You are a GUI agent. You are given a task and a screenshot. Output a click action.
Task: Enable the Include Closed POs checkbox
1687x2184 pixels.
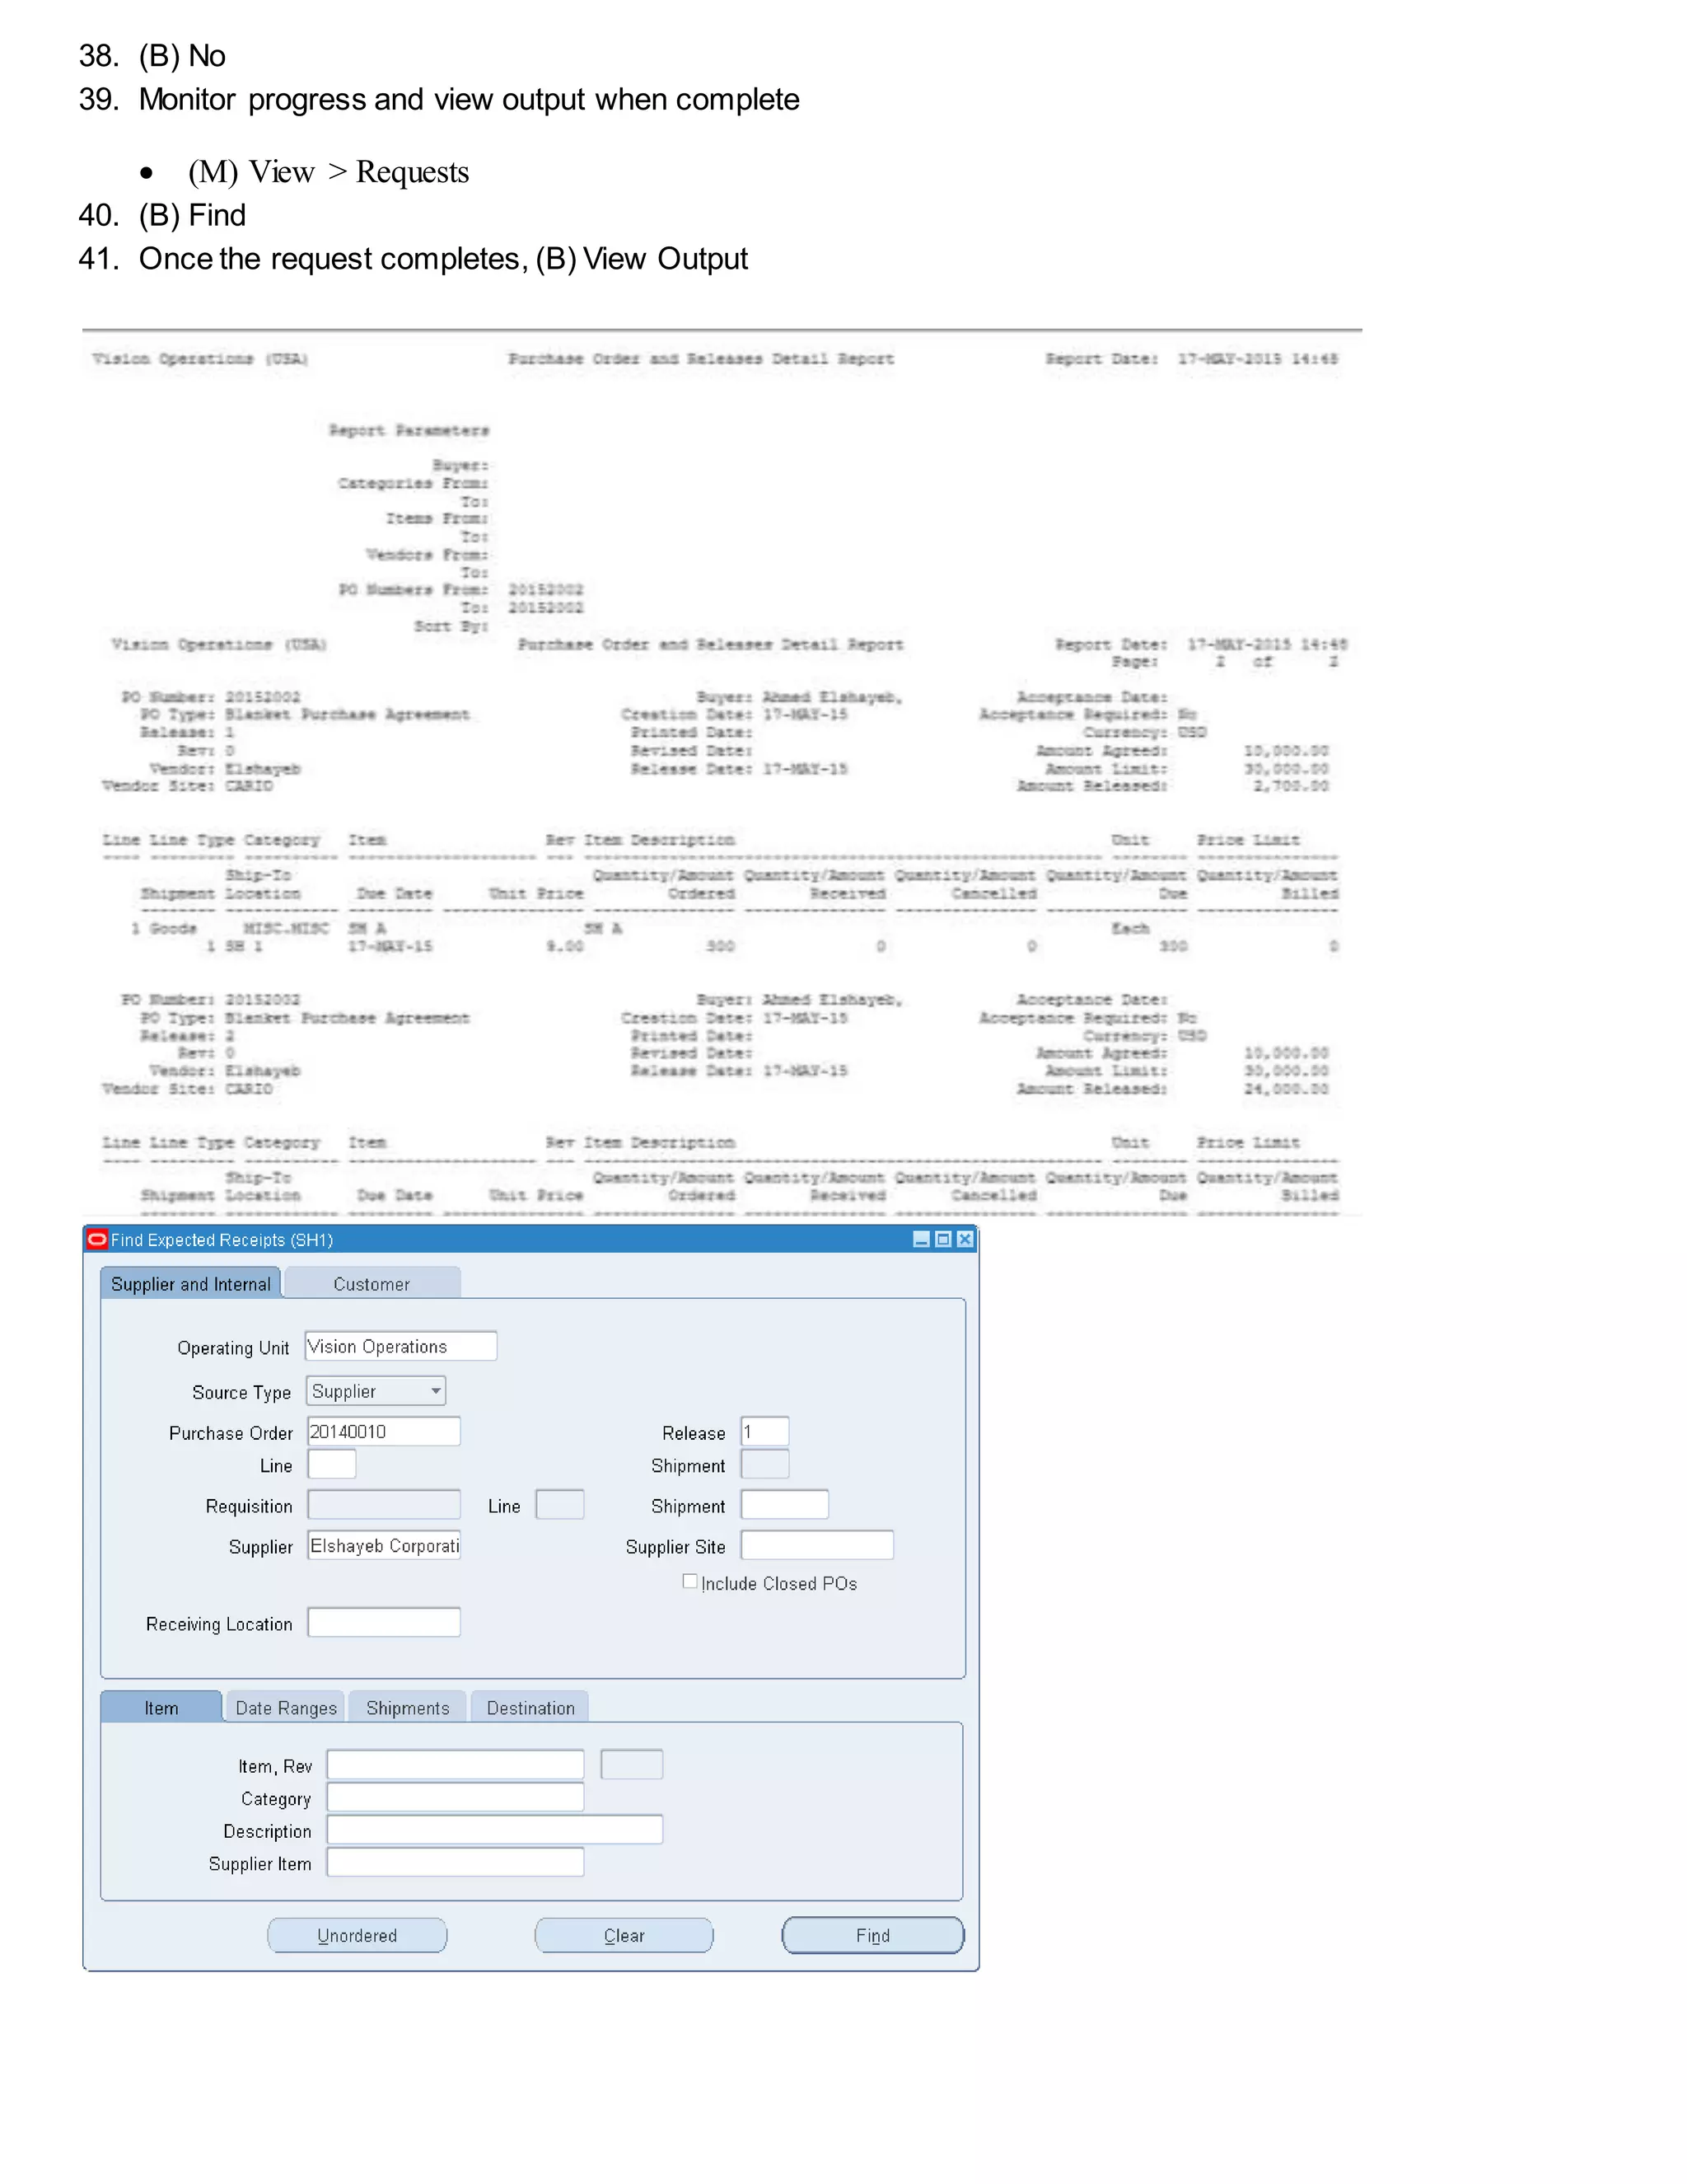[689, 1581]
